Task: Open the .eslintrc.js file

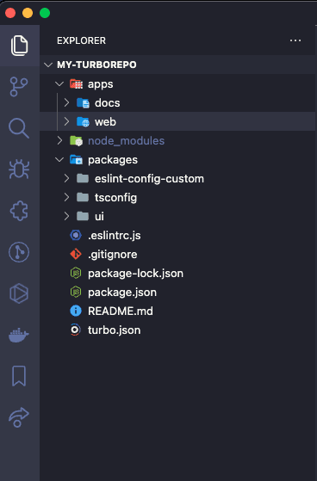Action: click(x=115, y=236)
